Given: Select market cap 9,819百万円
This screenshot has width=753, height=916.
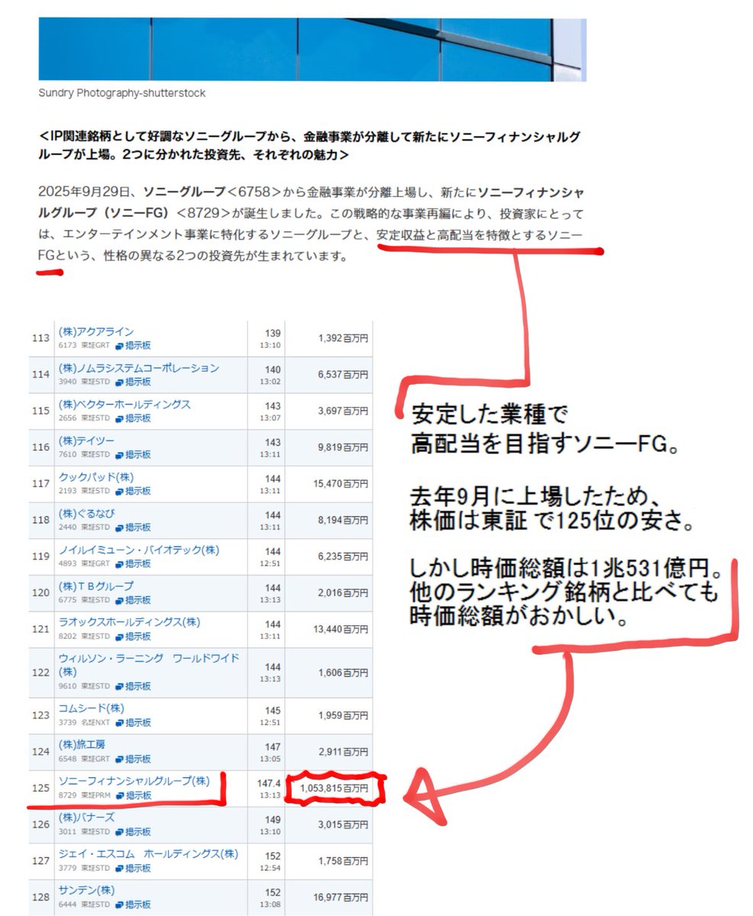Looking at the screenshot, I should pos(344,447).
